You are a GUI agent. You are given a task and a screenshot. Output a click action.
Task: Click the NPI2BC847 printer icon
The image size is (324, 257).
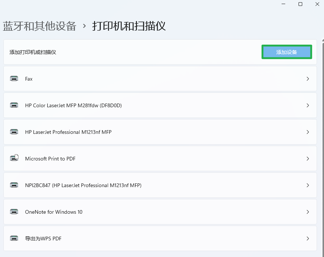(x=14, y=185)
